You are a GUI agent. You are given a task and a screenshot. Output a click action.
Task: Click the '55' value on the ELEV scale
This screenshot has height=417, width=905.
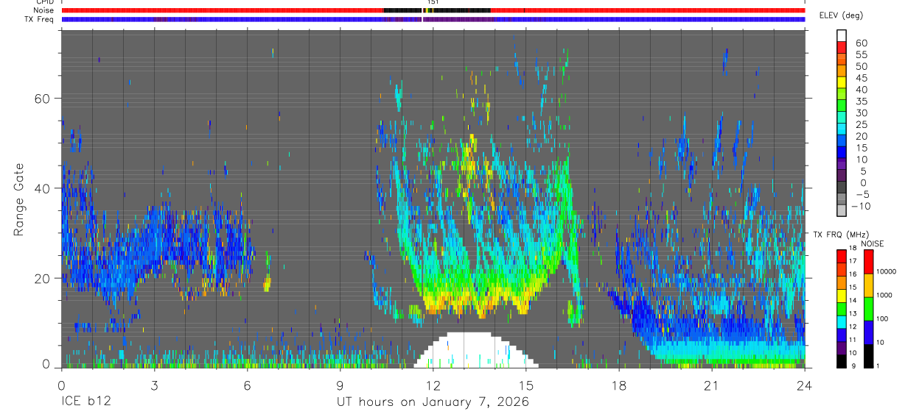(x=861, y=54)
